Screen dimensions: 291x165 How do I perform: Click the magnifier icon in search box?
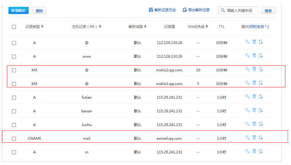point(223,11)
